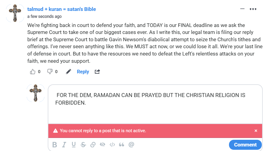Open the comment's three-dot options menu
267x151 pixels.
(x=253, y=9)
